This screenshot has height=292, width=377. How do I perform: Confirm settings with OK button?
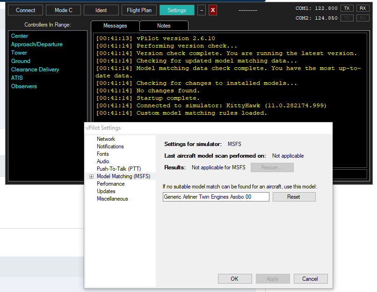[x=234, y=279]
